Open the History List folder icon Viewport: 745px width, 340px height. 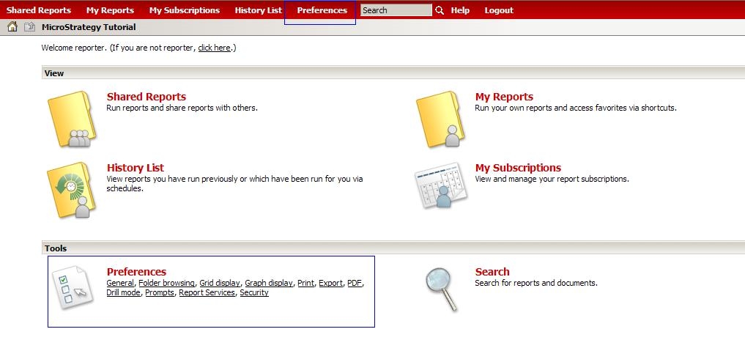(71, 191)
